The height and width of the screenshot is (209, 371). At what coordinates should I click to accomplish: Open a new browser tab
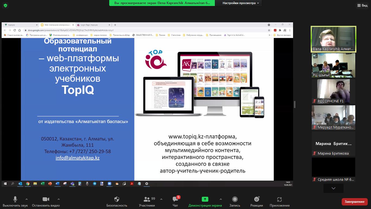[115, 25]
